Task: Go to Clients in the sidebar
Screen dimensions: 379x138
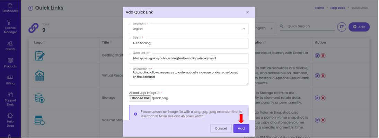Action: click(x=10, y=46)
